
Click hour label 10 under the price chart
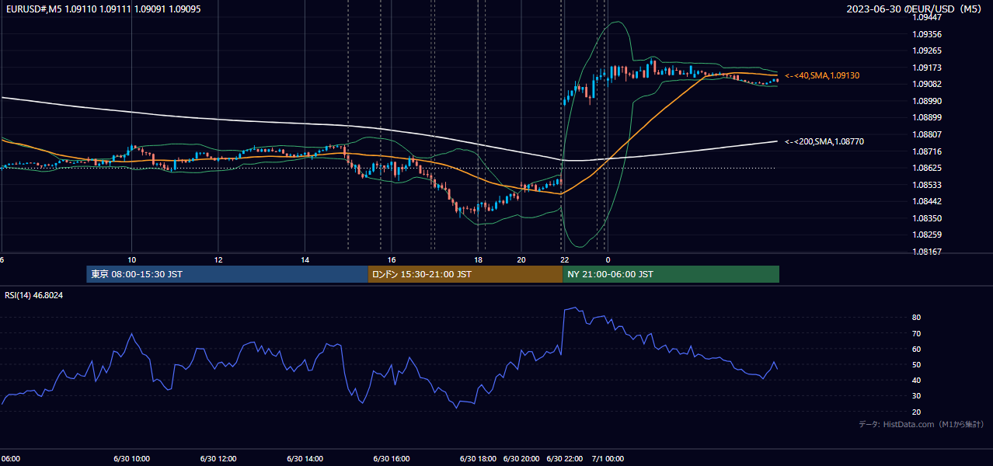pyautogui.click(x=132, y=259)
